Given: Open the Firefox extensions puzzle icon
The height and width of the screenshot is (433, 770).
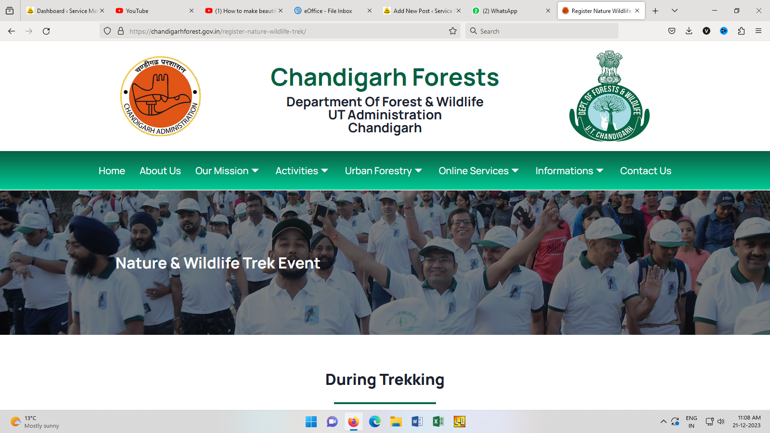Looking at the screenshot, I should 741,31.
